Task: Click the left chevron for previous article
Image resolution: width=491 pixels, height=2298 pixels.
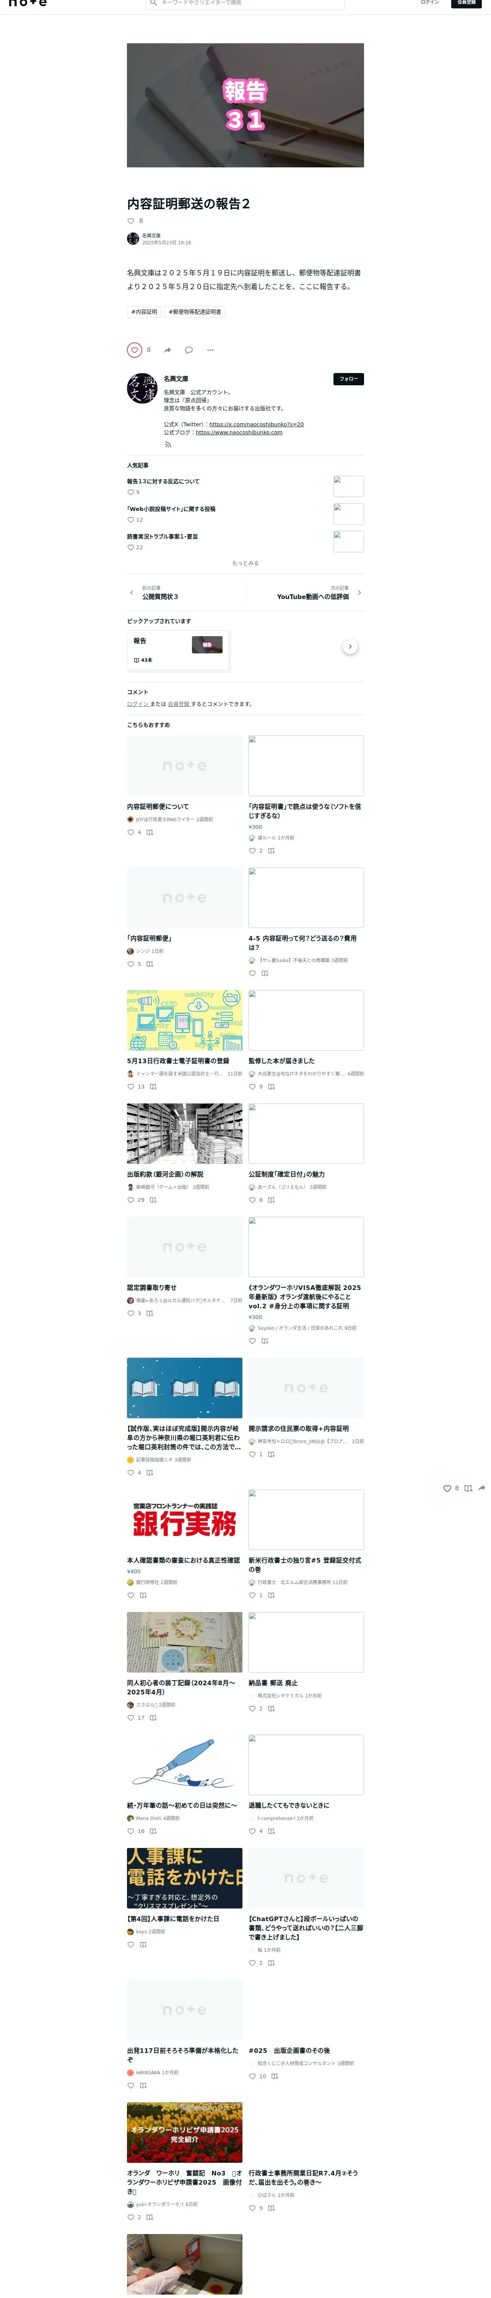Action: pos(131,593)
